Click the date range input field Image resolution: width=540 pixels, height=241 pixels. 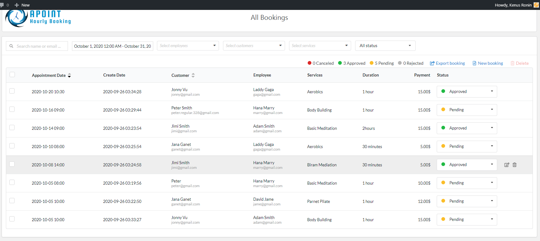[x=112, y=46]
